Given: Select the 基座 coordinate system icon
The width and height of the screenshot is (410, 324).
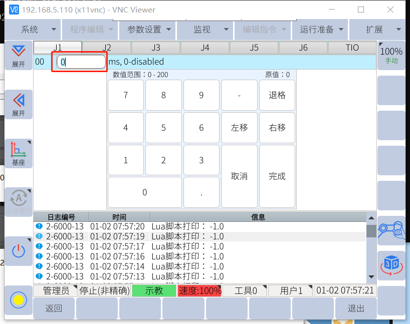Looking at the screenshot, I should [19, 153].
